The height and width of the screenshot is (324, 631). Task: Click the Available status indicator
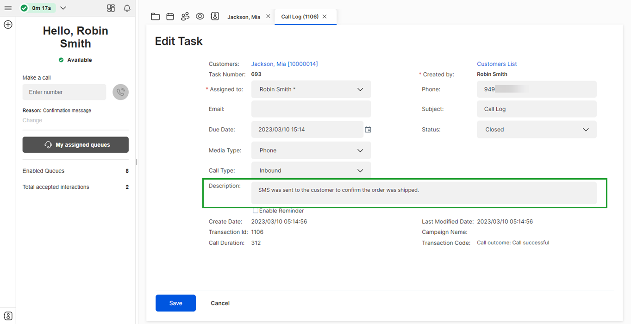pyautogui.click(x=75, y=60)
